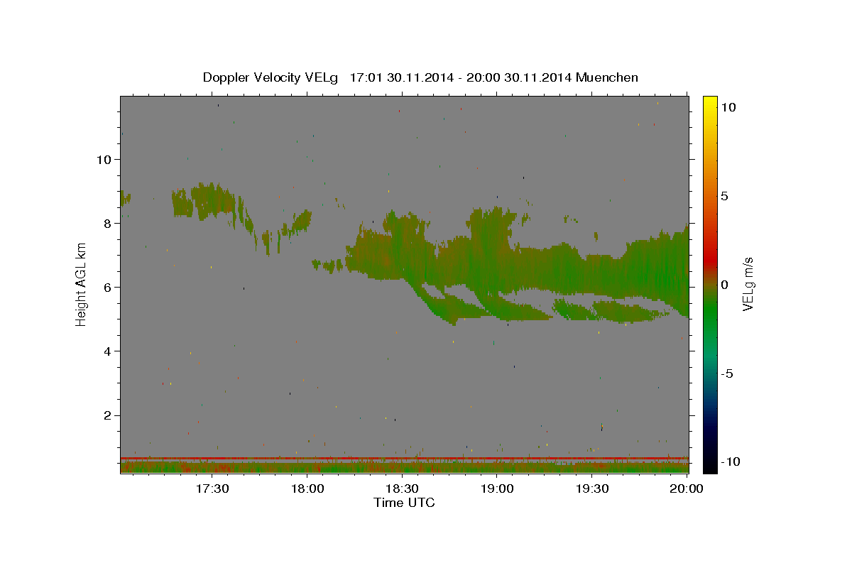Click the colorbar value 0 label
This screenshot has height=568, width=852.
coord(724,285)
